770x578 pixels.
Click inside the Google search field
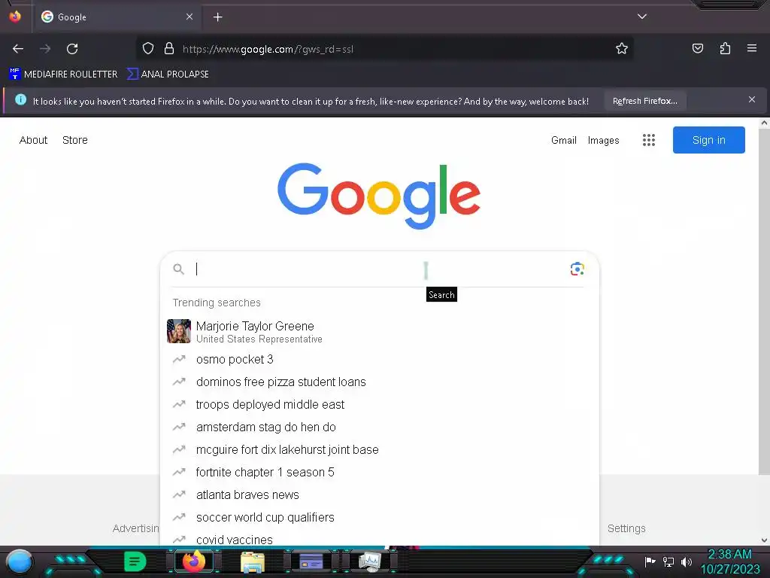coord(378,269)
